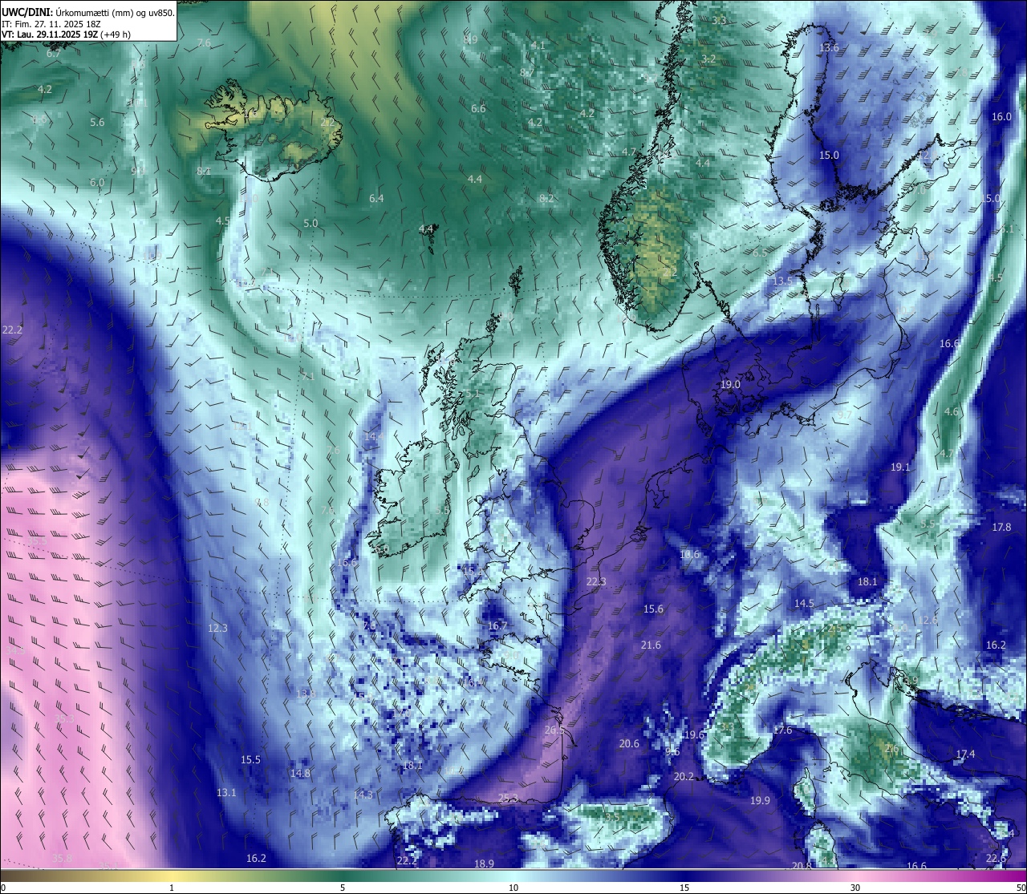Screen dimensions: 1027x894
Task: Click the VT valid time line 29.11.2025 19Z
Action: tap(66, 34)
